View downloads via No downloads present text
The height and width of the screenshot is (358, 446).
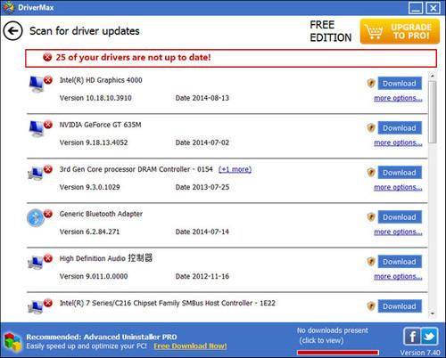[332, 330]
